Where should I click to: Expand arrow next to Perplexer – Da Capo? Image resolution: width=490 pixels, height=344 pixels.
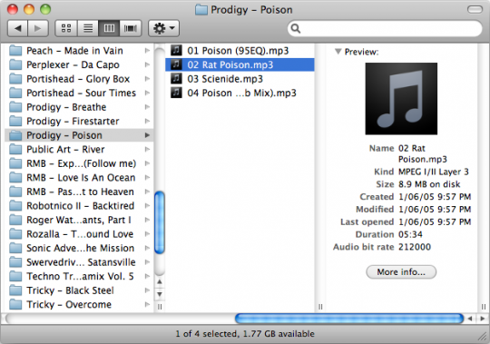(x=147, y=64)
